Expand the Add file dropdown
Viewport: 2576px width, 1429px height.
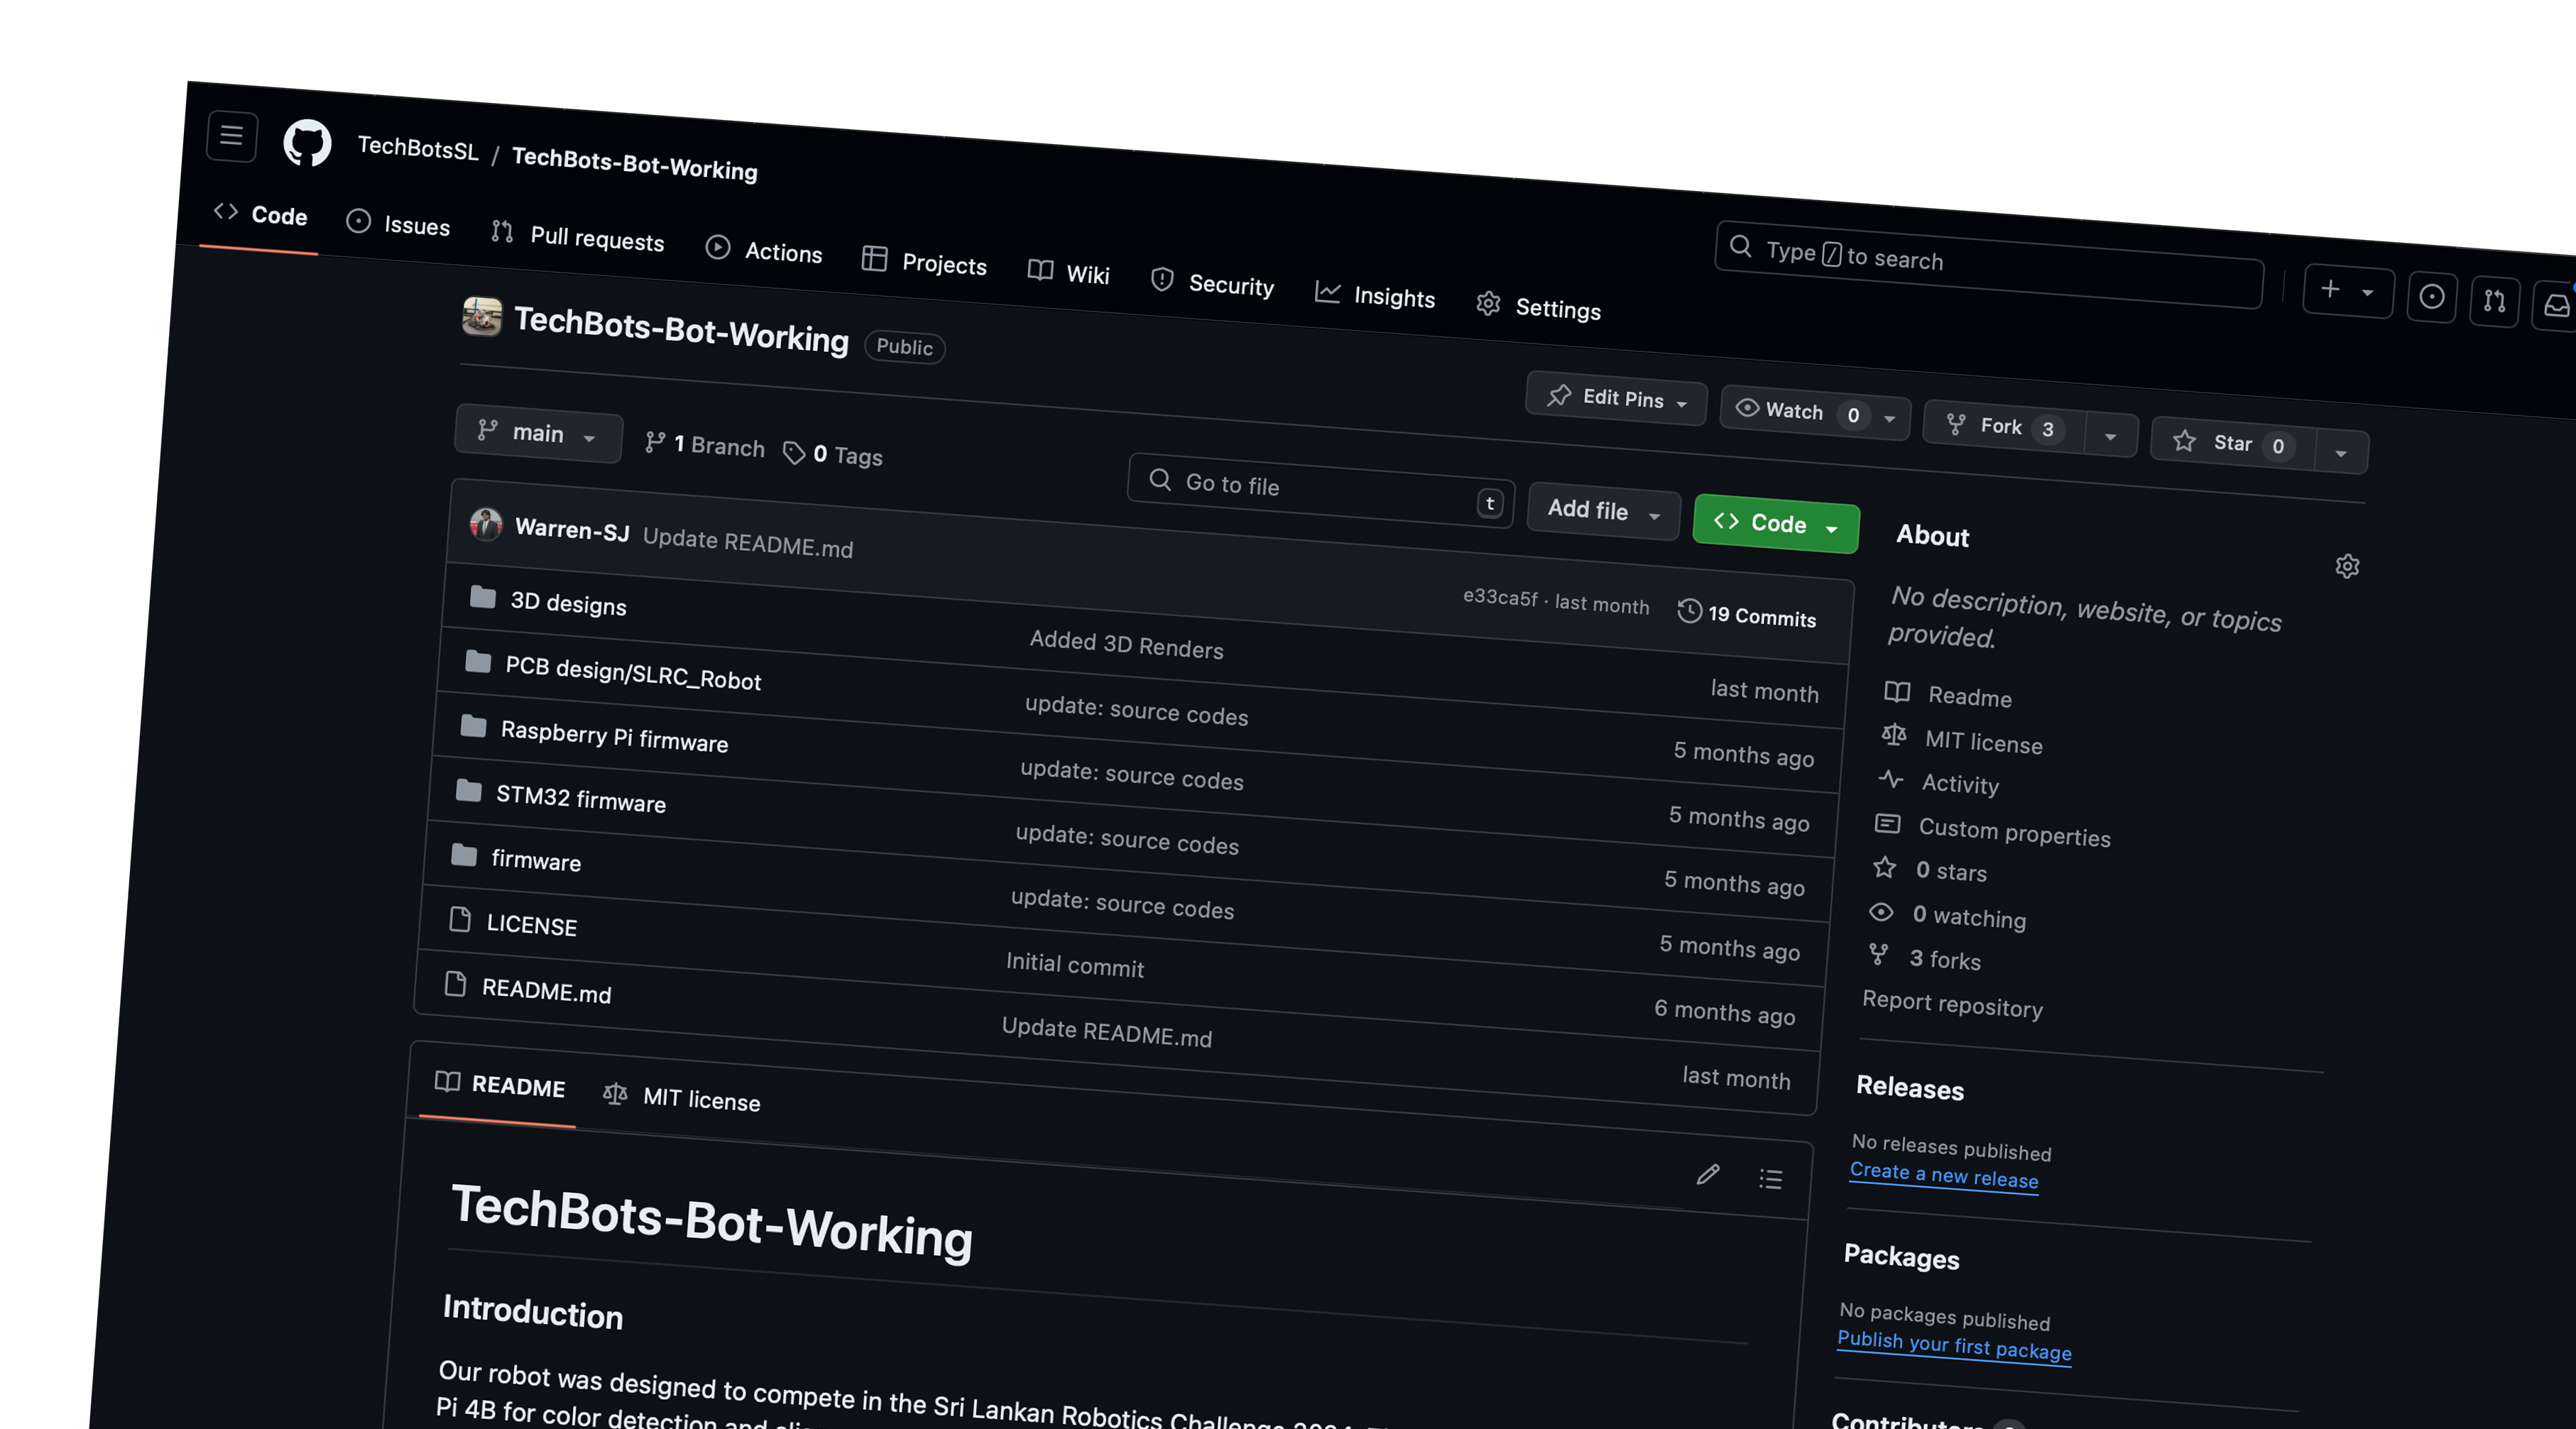pyautogui.click(x=1604, y=511)
